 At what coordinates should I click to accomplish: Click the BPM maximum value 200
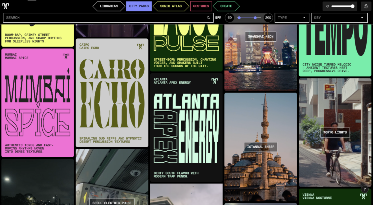(268, 18)
